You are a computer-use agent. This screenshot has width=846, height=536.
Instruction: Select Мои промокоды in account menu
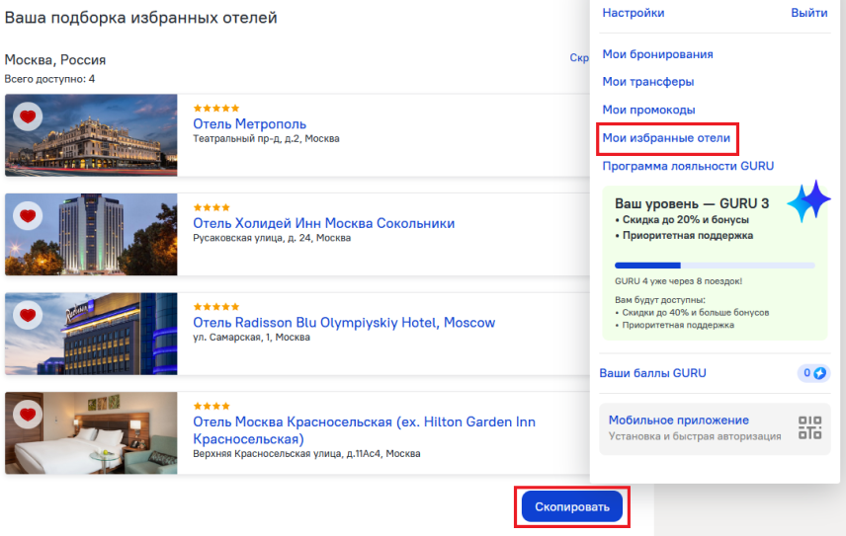648,110
